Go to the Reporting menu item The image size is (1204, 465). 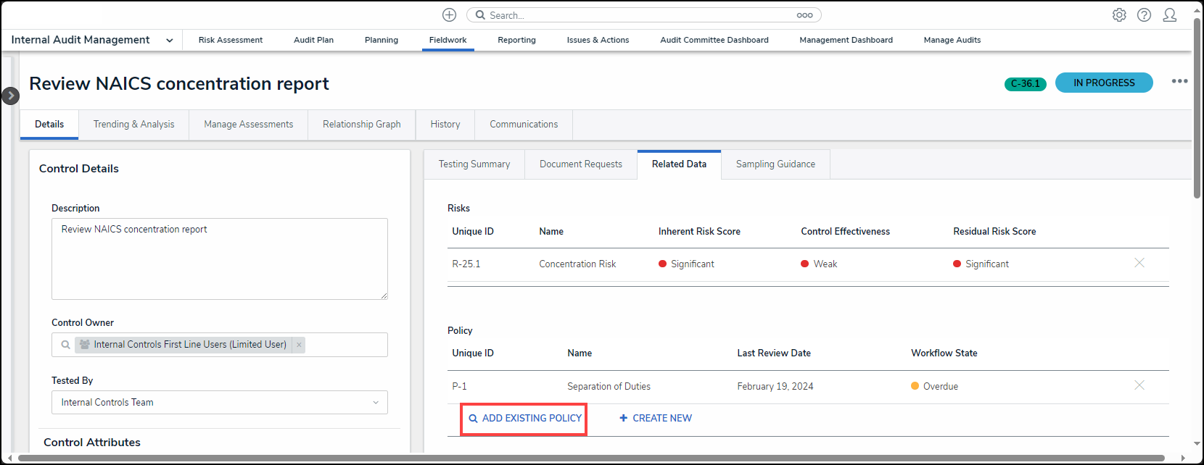coord(516,41)
